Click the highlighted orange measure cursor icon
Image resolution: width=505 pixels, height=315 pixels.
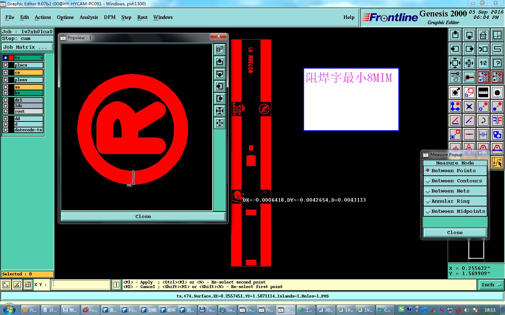tap(497, 162)
